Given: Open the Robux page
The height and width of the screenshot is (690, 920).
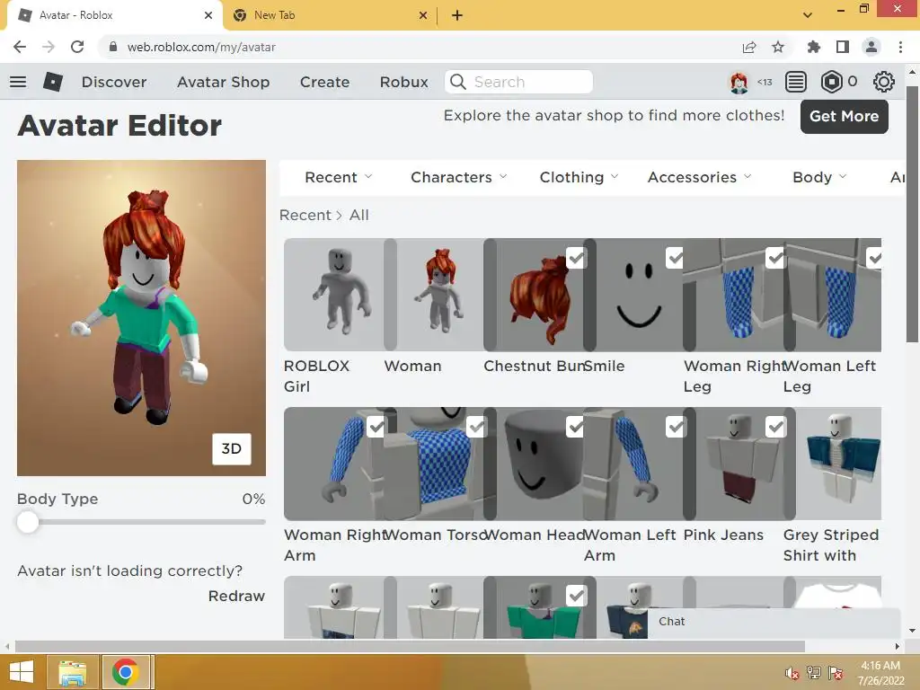Looking at the screenshot, I should (x=403, y=82).
